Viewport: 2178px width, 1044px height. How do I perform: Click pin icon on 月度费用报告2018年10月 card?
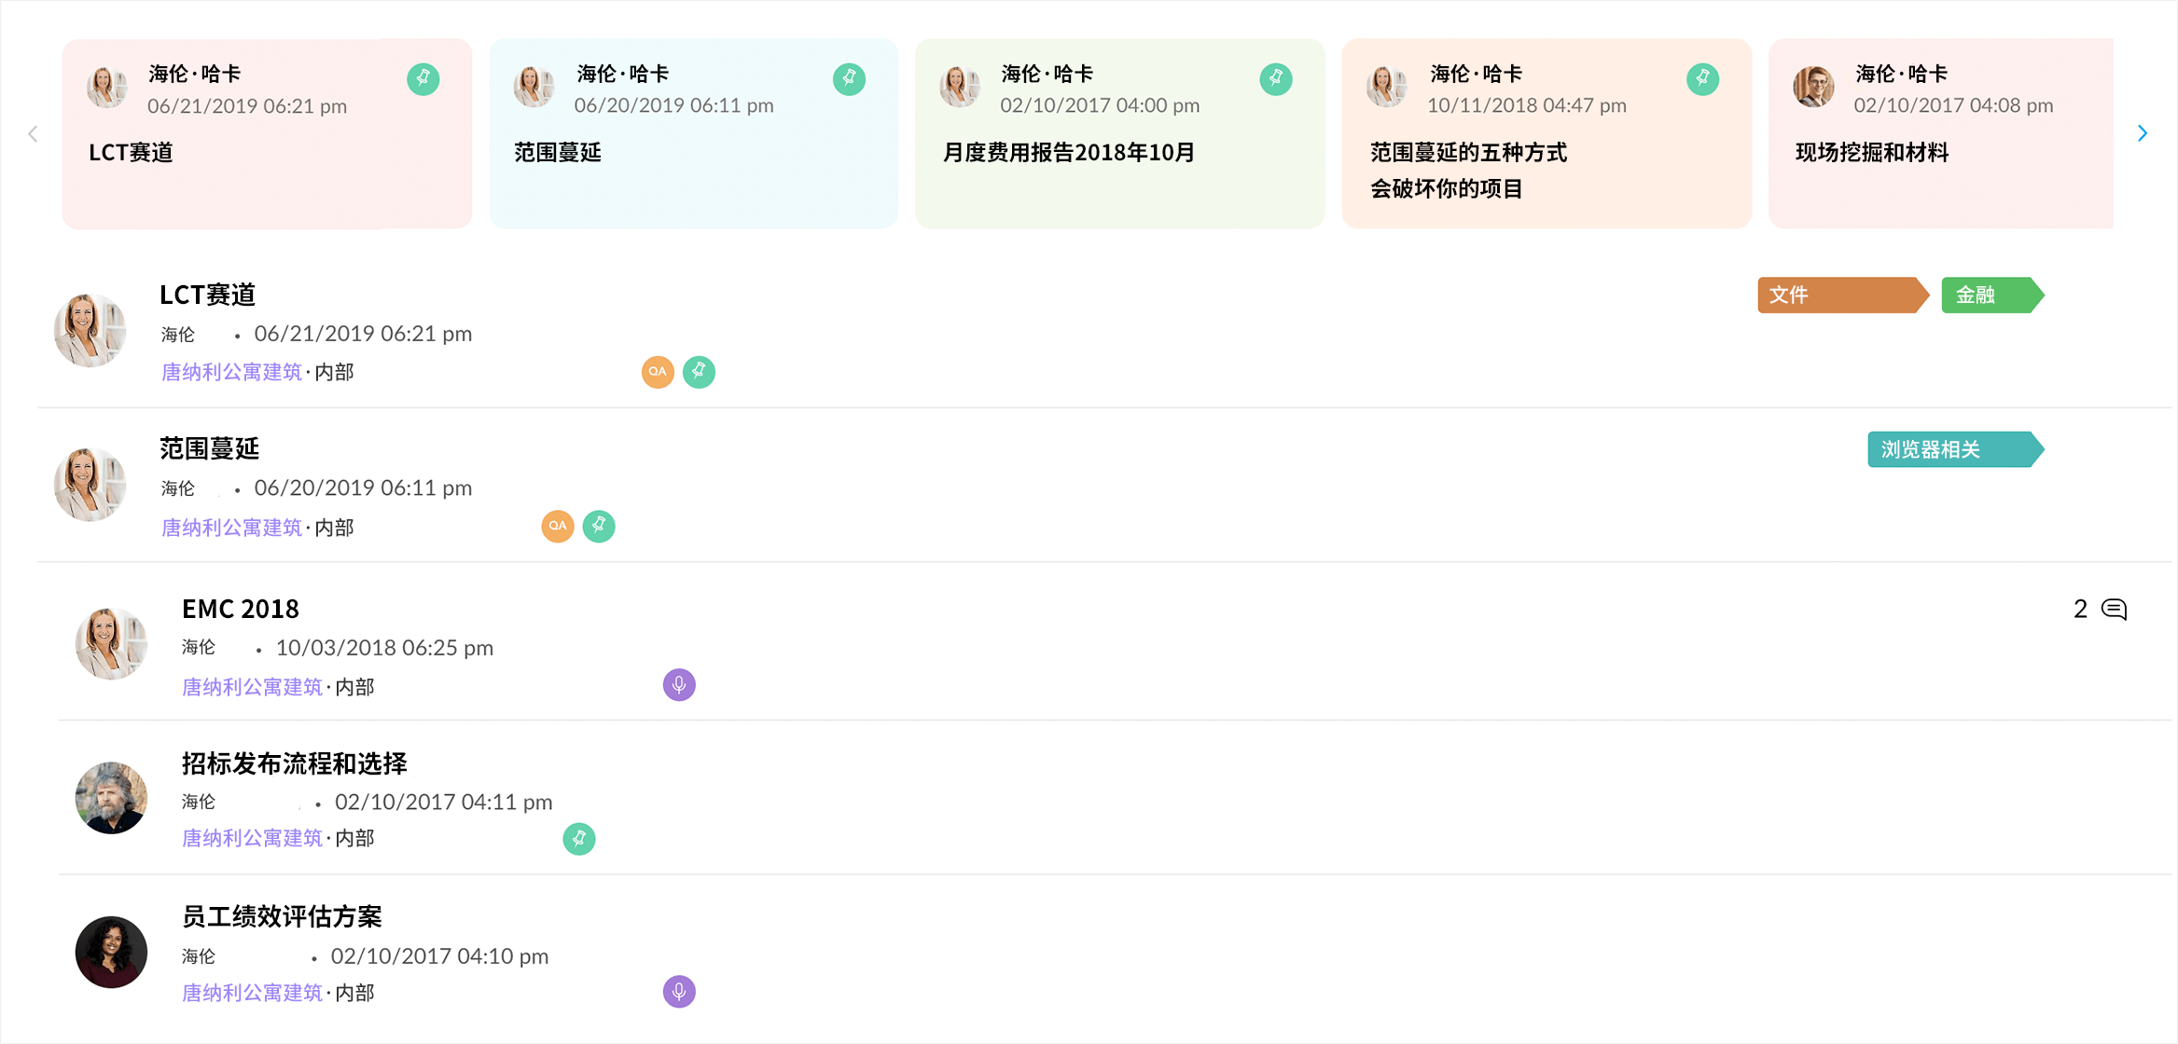point(1276,79)
